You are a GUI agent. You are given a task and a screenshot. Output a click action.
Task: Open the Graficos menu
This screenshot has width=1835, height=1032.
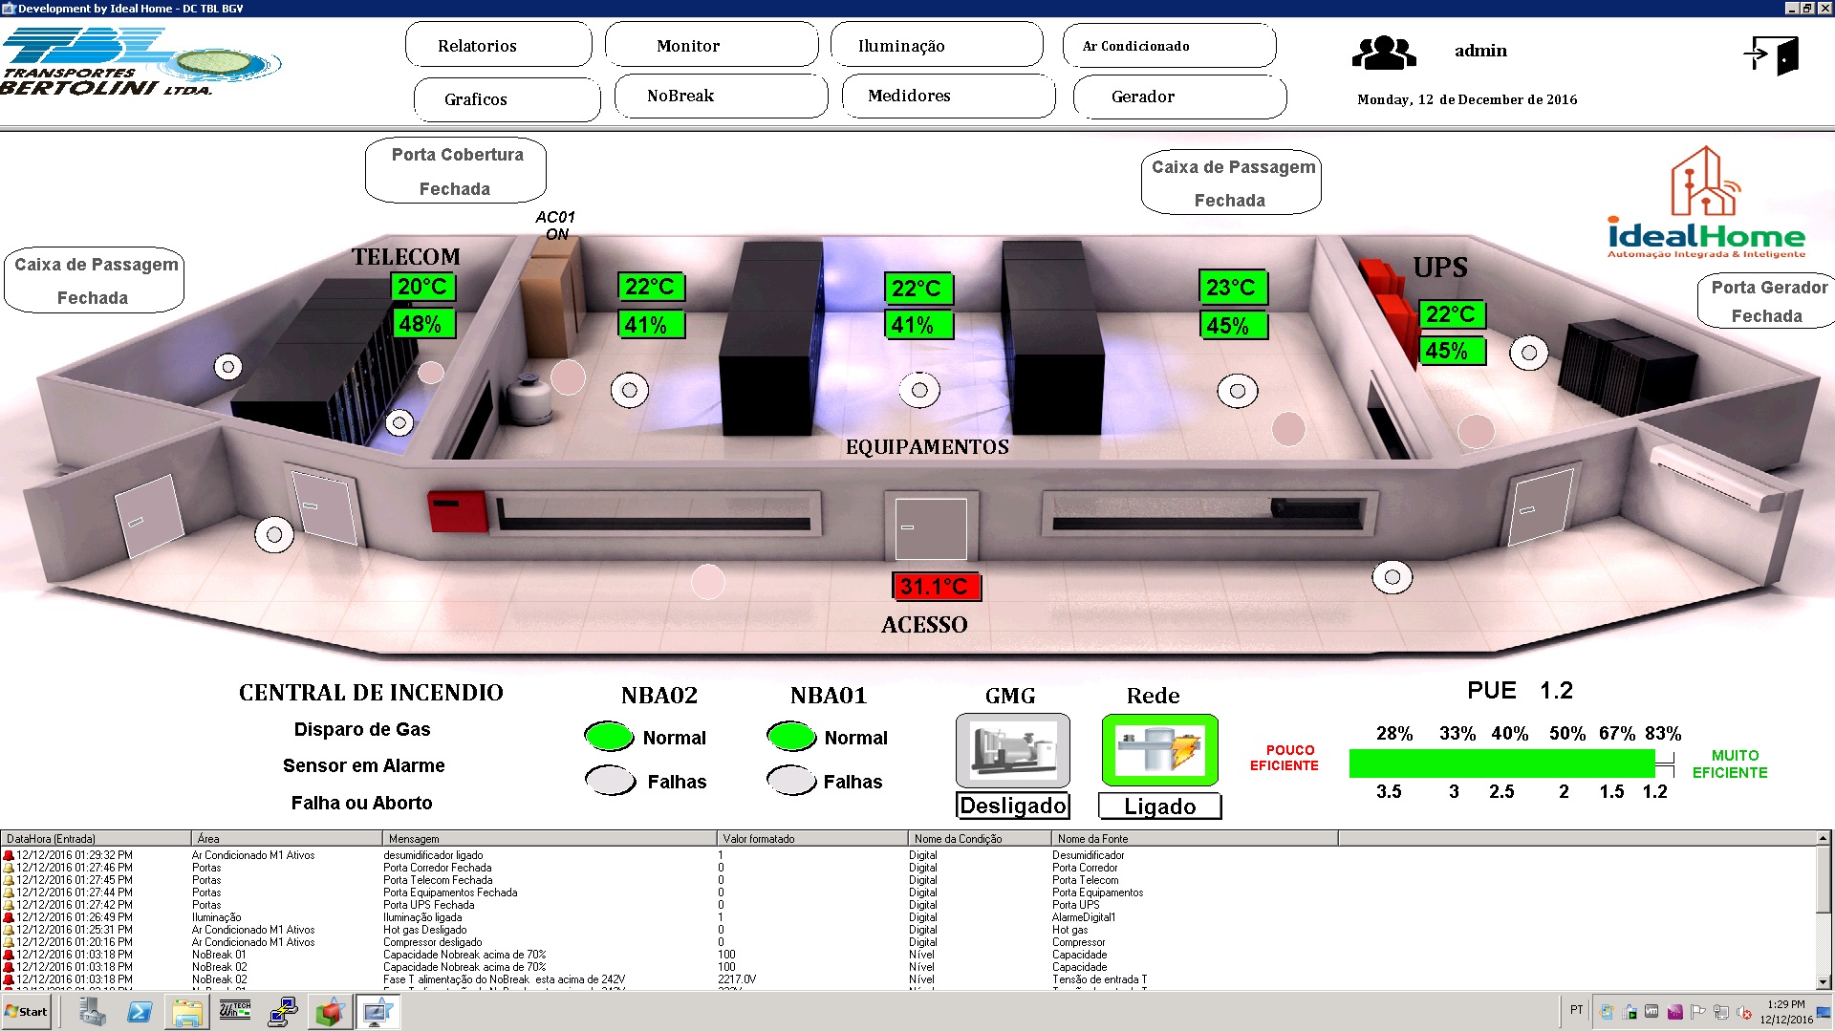(507, 99)
